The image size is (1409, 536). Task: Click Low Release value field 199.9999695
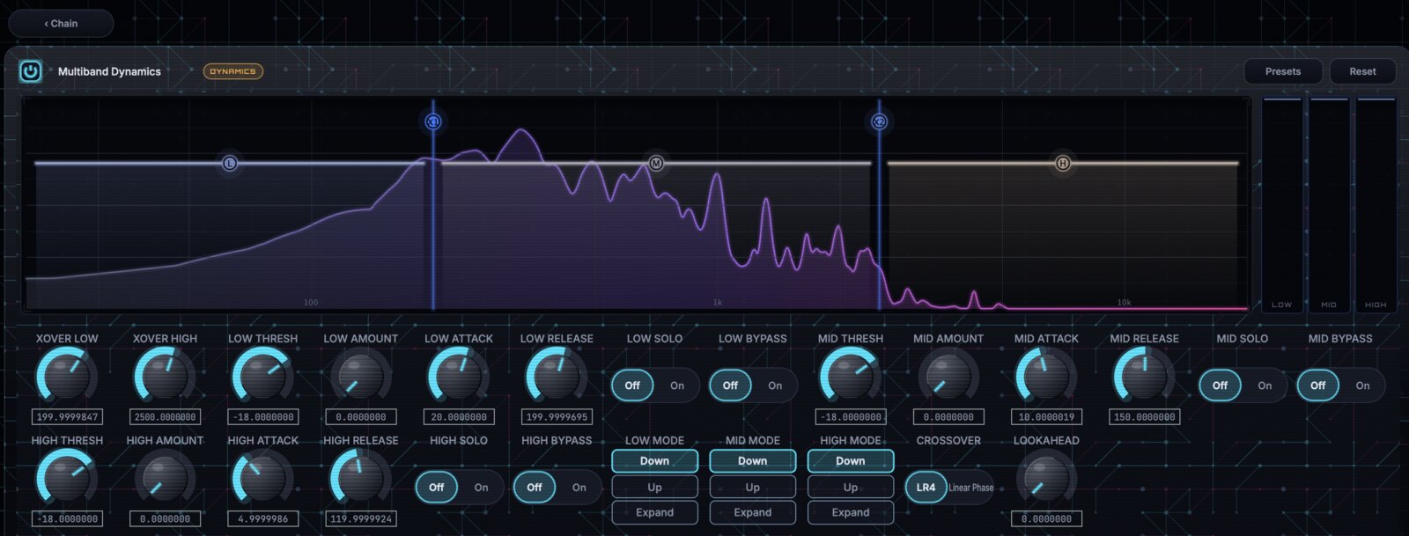557,417
